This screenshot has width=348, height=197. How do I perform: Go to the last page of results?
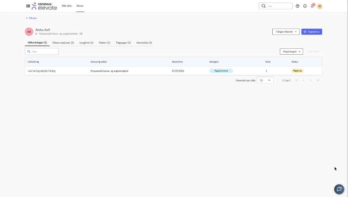click(x=318, y=80)
